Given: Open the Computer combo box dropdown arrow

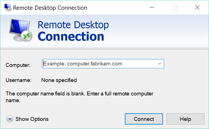Looking at the screenshot, I should [x=160, y=64].
